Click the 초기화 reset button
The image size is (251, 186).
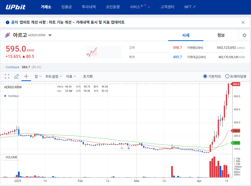pyautogui.click(x=88, y=77)
